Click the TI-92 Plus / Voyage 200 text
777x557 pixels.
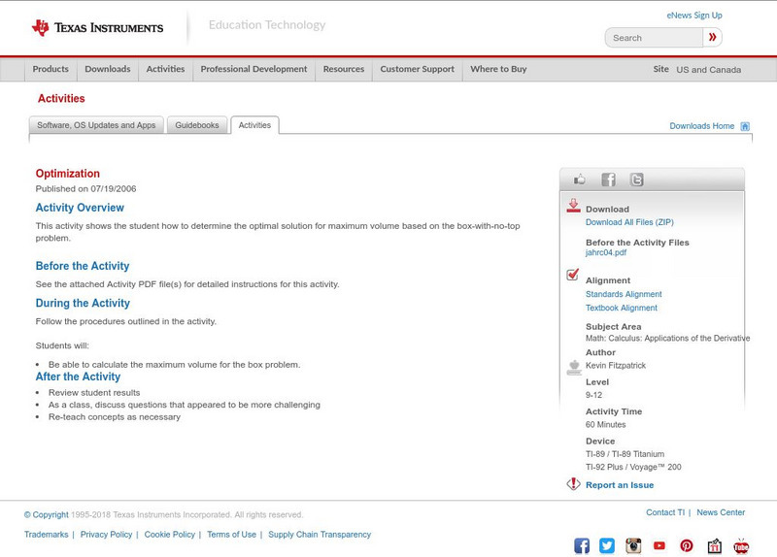pos(633,467)
